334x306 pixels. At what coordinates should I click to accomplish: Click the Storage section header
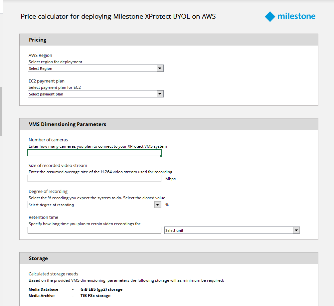(x=38, y=258)
